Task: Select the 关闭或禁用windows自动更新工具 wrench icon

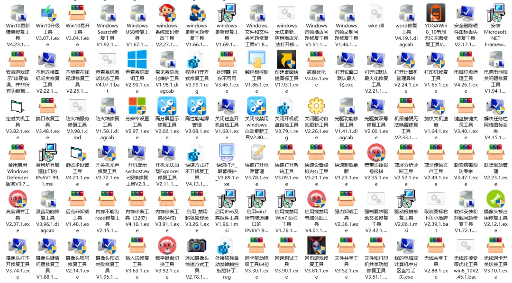Action: point(256,106)
